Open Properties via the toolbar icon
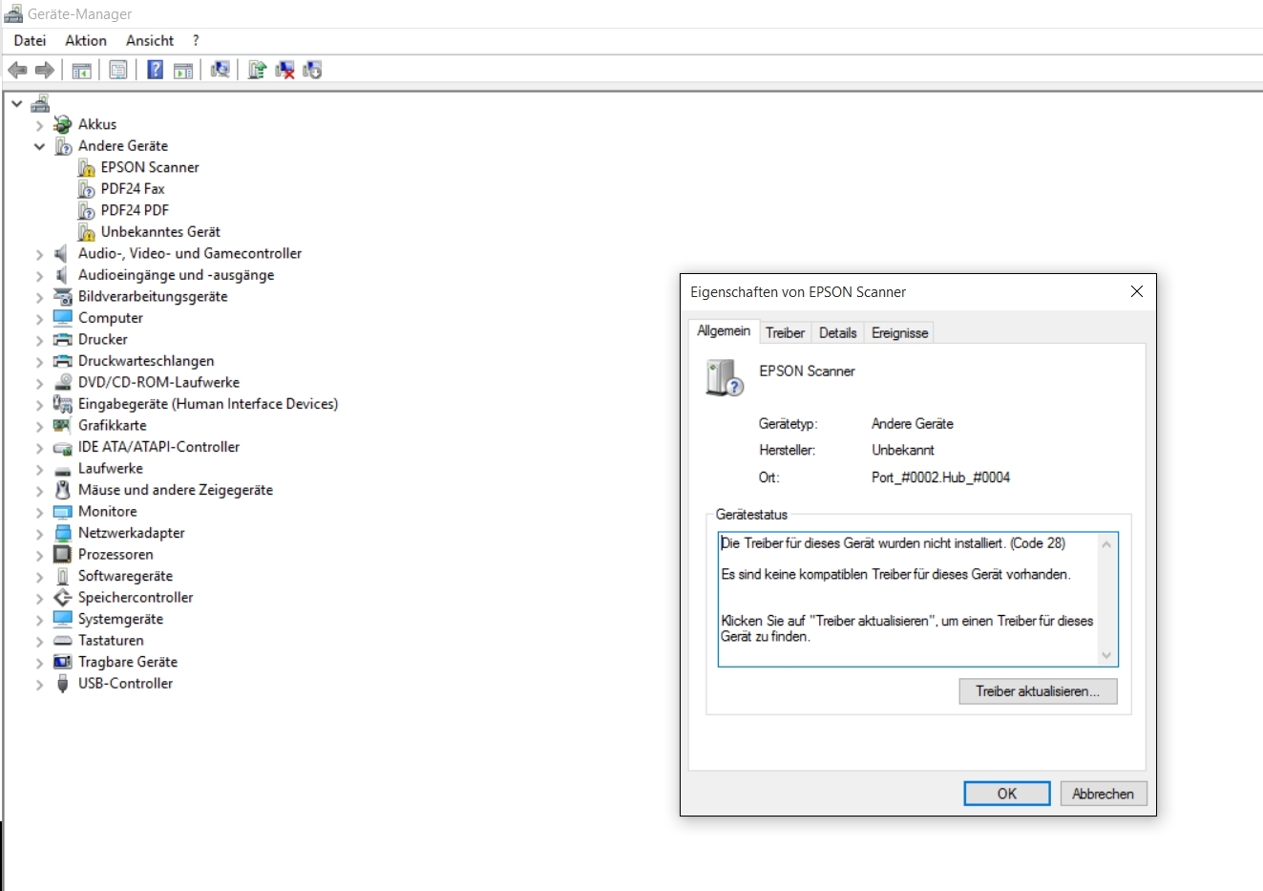Viewport: 1263px width, 891px height. pyautogui.click(x=118, y=70)
